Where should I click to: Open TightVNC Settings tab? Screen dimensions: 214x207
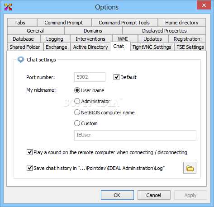(x=152, y=47)
